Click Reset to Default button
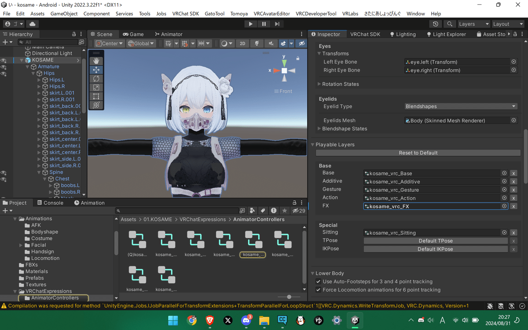528x330 pixels. pyautogui.click(x=418, y=153)
